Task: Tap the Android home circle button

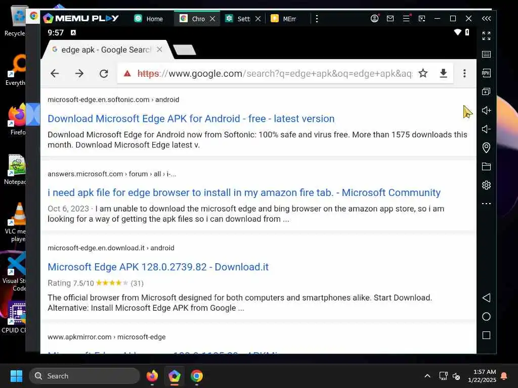Action: (x=486, y=317)
